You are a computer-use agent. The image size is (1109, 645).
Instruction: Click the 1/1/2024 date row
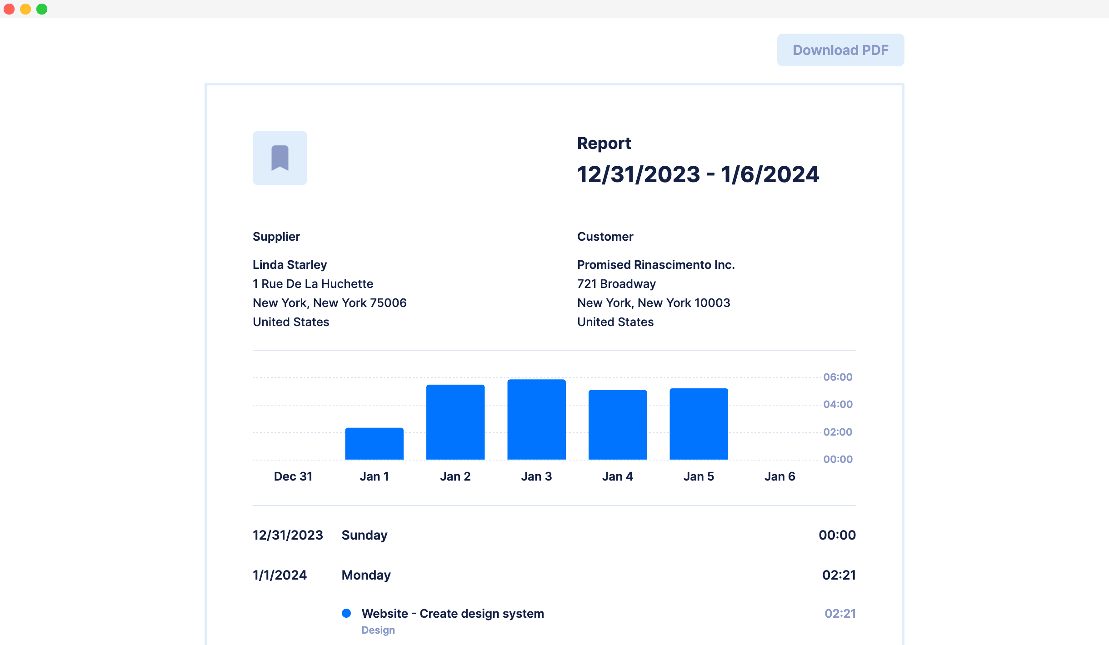[280, 575]
